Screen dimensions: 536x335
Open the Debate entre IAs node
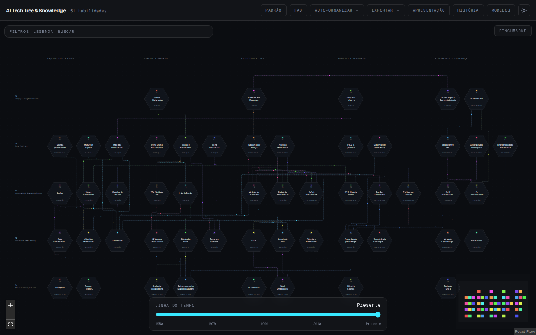click(448, 146)
